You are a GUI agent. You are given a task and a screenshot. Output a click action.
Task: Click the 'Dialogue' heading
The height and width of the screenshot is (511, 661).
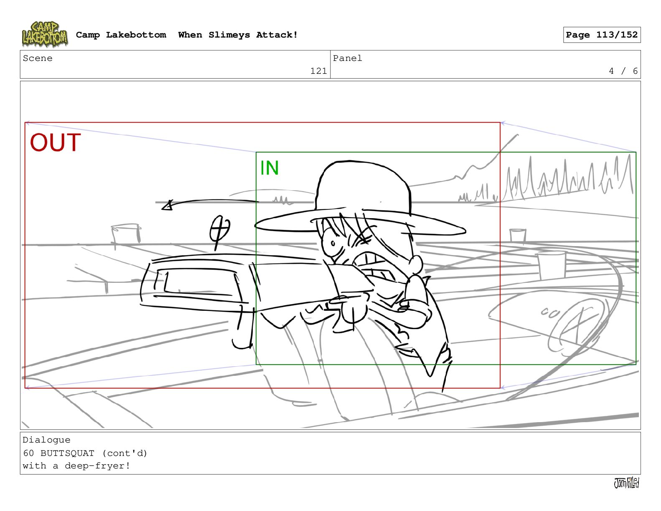tap(46, 440)
